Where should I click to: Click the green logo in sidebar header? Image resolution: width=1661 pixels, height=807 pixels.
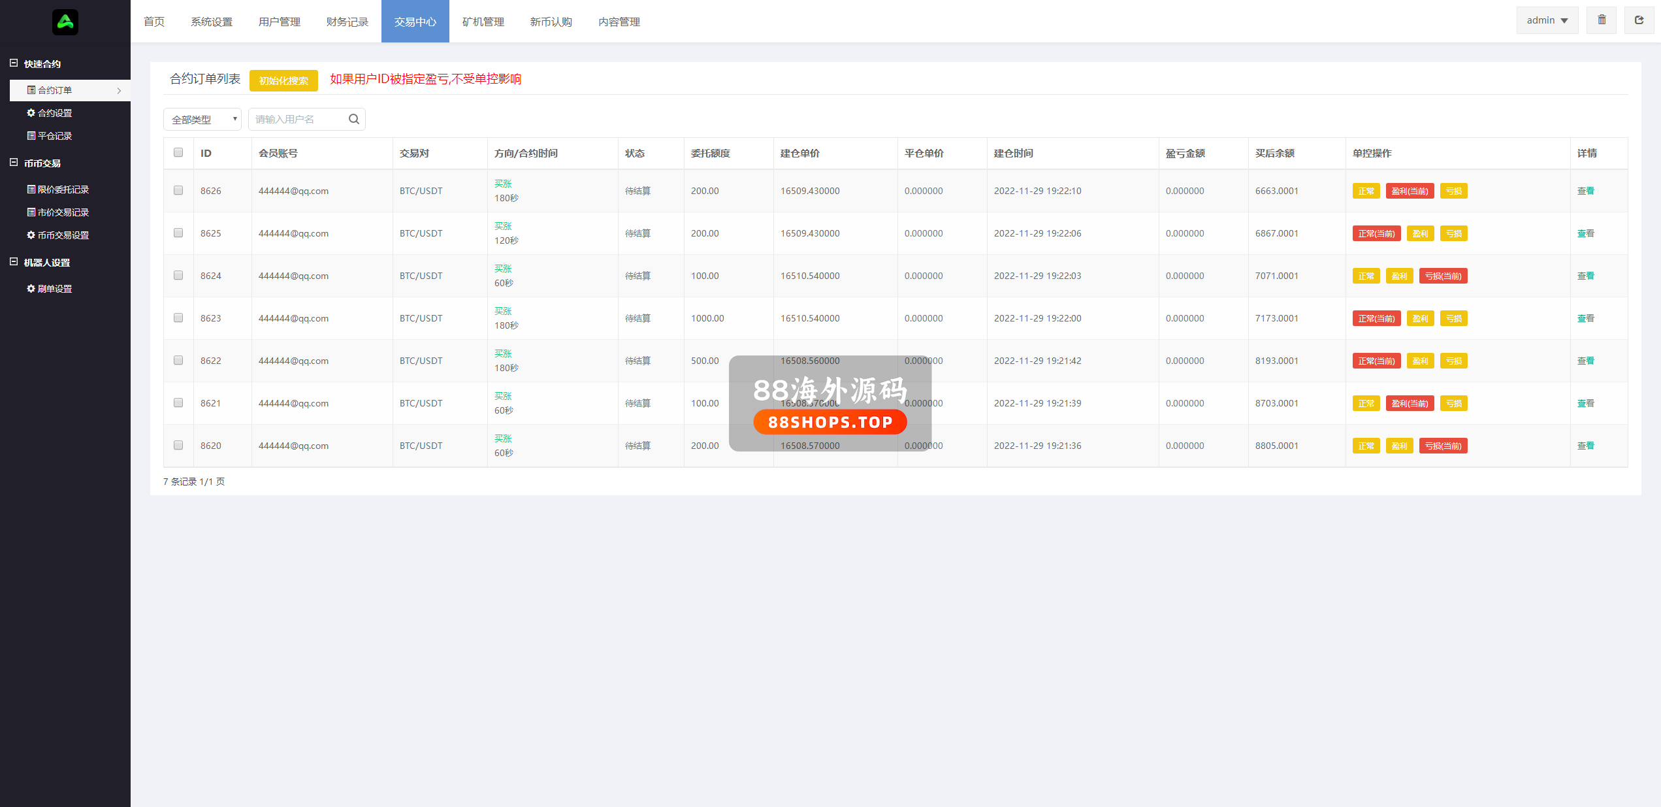click(65, 22)
